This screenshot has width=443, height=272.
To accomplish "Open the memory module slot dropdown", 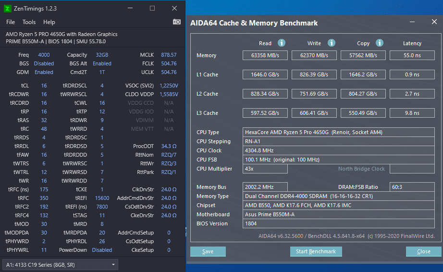I will click(x=60, y=265).
